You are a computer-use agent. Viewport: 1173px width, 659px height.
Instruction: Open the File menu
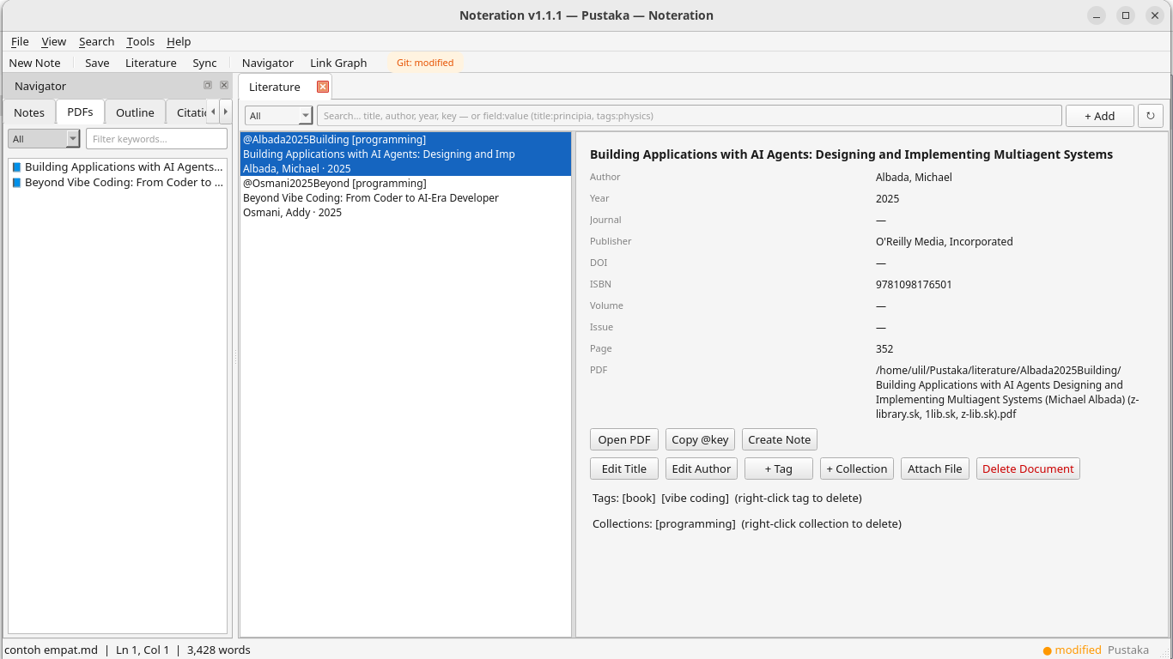pyautogui.click(x=20, y=41)
